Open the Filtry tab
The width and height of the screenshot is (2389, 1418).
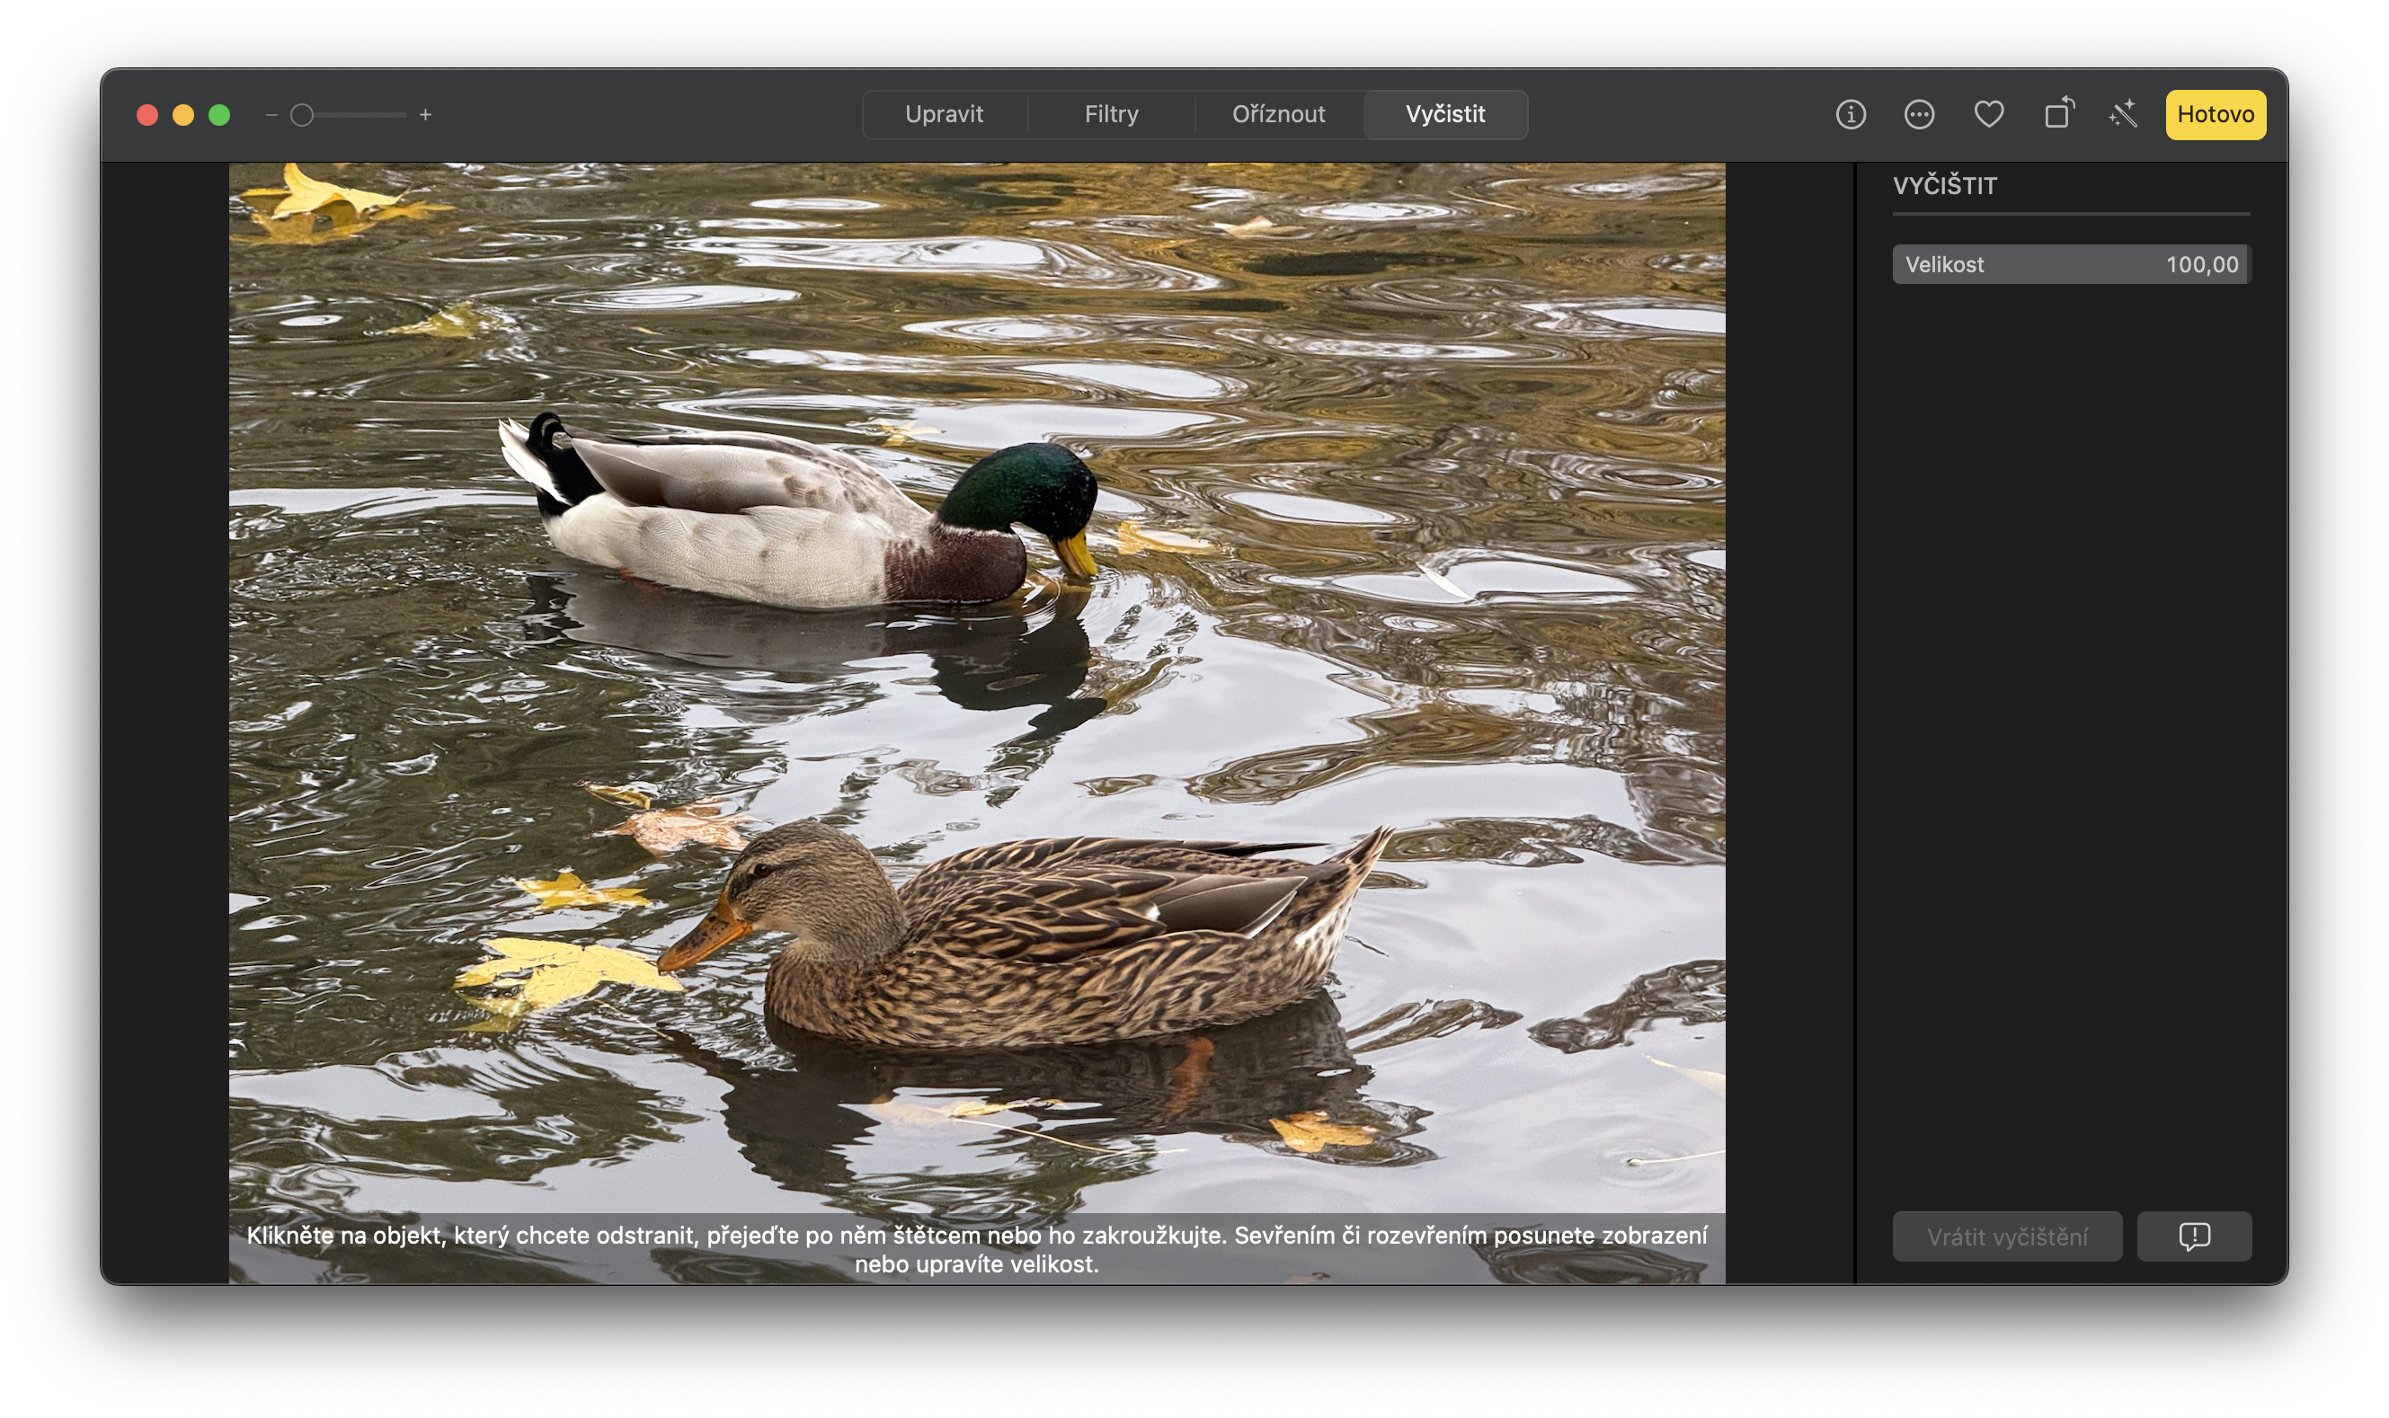click(x=1110, y=114)
